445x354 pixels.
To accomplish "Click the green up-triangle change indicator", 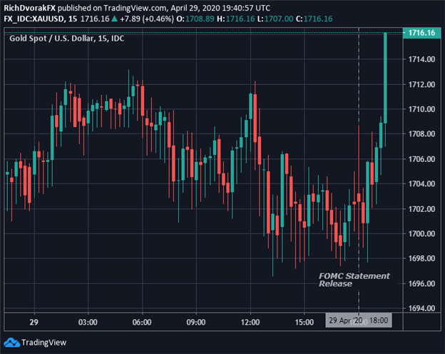I will 114,19.
